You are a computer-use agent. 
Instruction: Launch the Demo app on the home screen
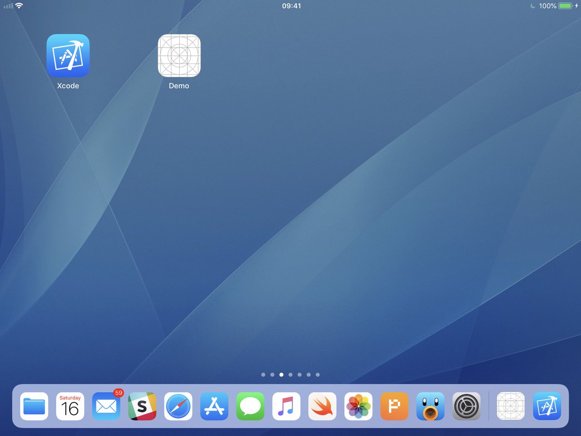pos(179,55)
